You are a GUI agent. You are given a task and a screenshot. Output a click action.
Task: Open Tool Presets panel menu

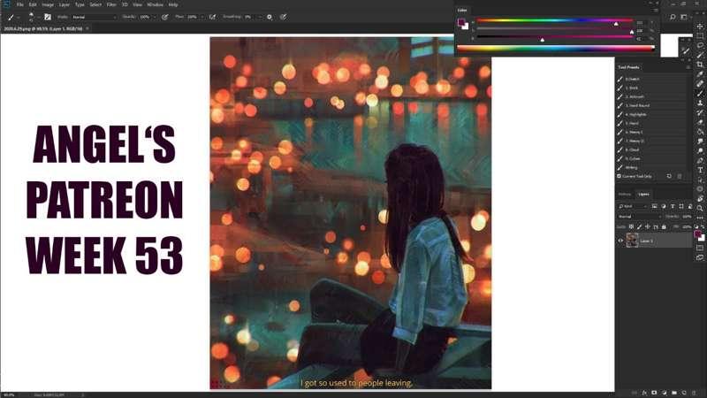tap(688, 67)
